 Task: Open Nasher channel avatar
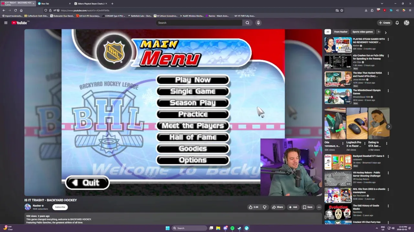pyautogui.click(x=28, y=207)
